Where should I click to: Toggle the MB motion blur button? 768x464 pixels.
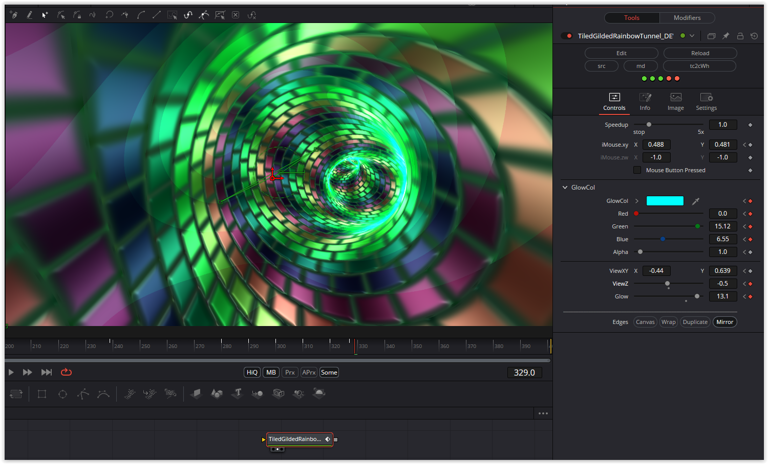tap(271, 373)
